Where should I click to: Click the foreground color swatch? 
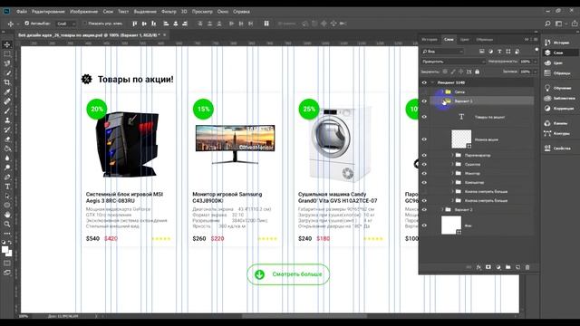(x=5, y=250)
